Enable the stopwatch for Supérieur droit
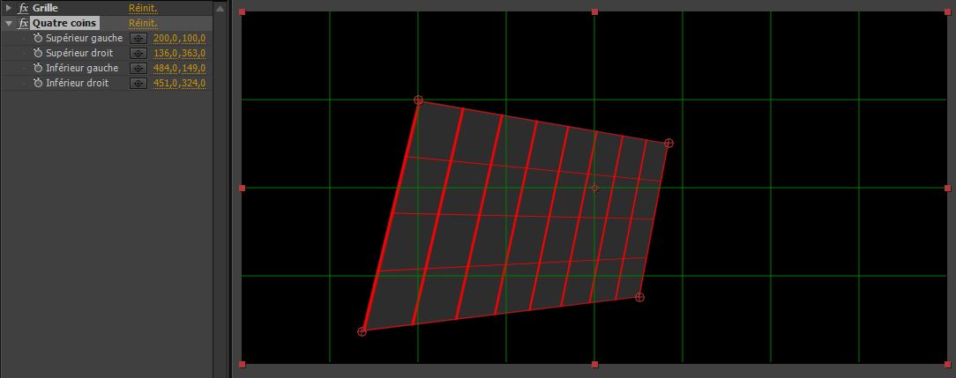 click(x=38, y=53)
